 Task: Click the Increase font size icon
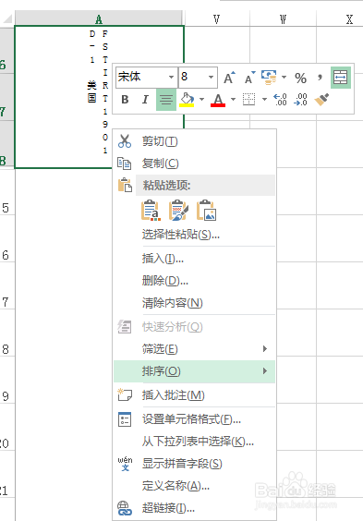point(229,78)
